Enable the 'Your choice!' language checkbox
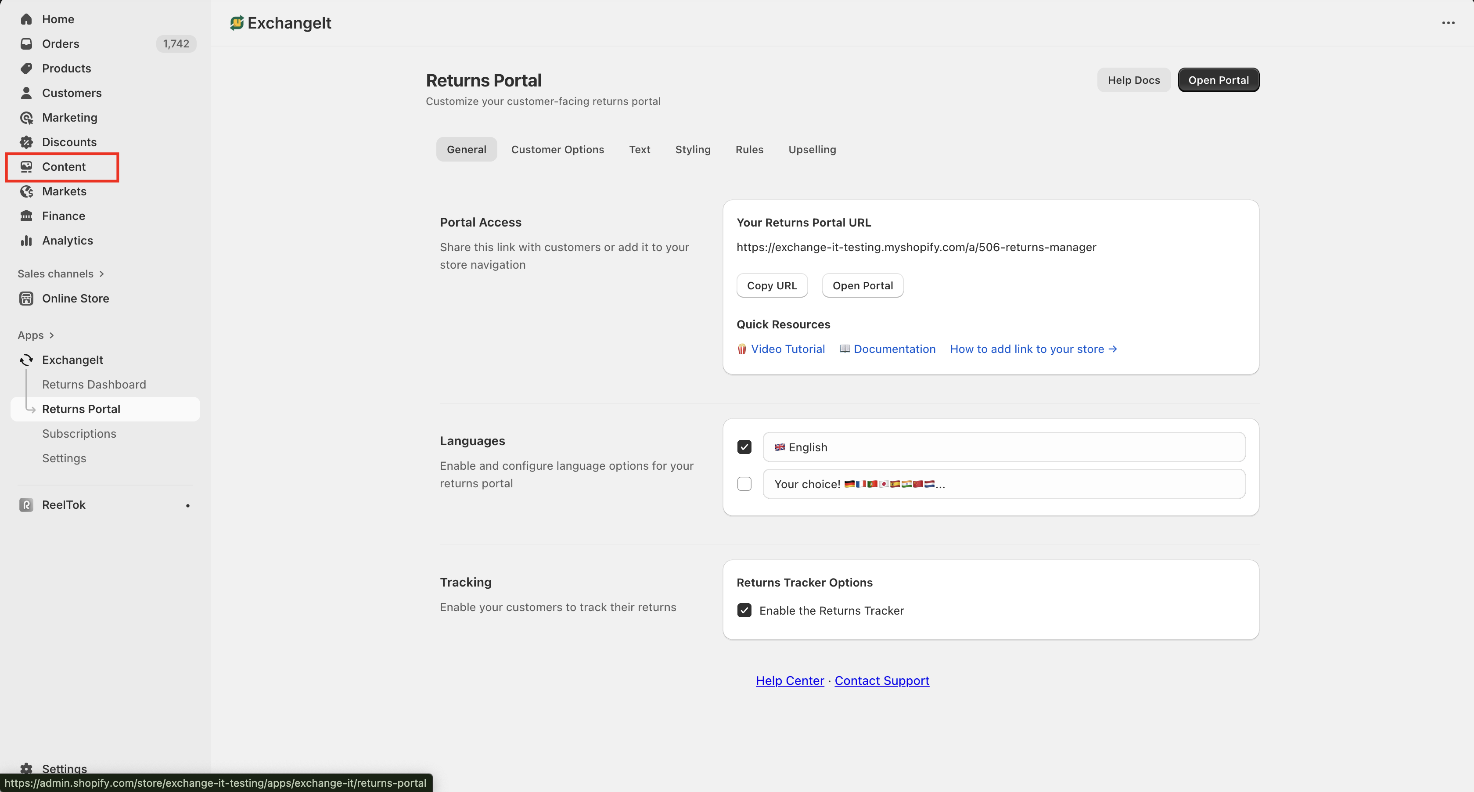This screenshot has width=1474, height=792. [x=744, y=484]
